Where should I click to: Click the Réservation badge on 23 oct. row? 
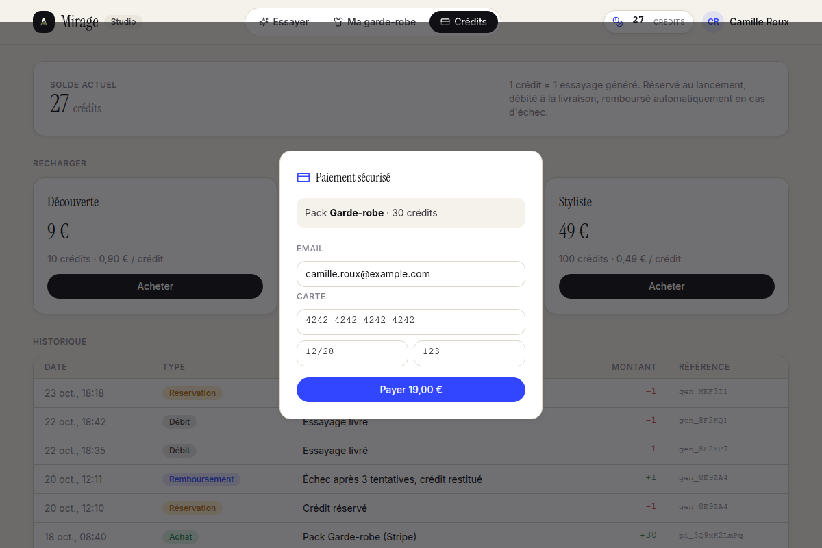(x=192, y=393)
